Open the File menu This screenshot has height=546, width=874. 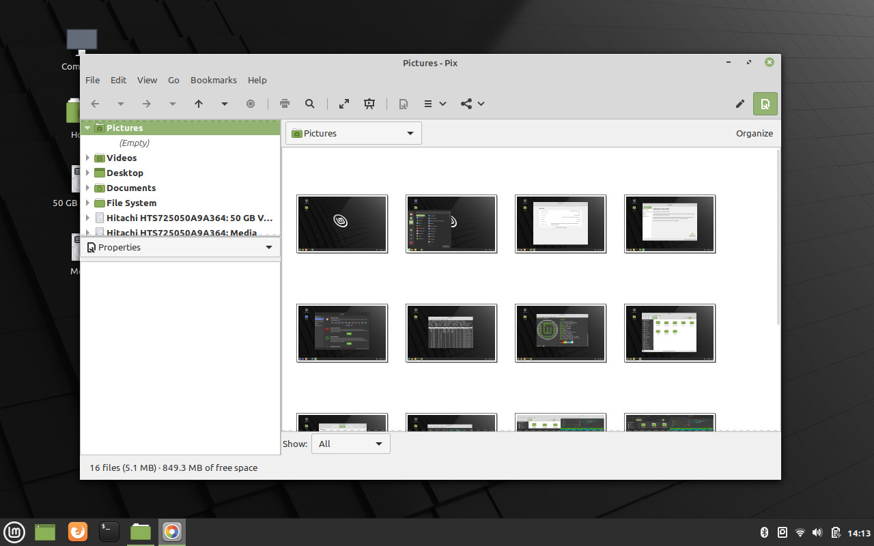92,80
